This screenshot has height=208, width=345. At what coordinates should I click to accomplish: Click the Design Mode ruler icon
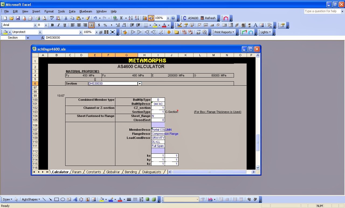[x=180, y=25]
